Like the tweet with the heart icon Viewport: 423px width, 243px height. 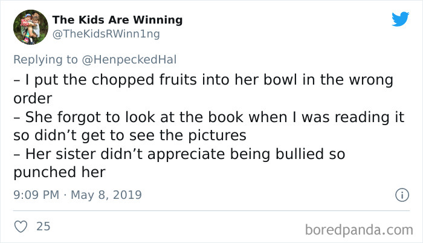(x=21, y=227)
